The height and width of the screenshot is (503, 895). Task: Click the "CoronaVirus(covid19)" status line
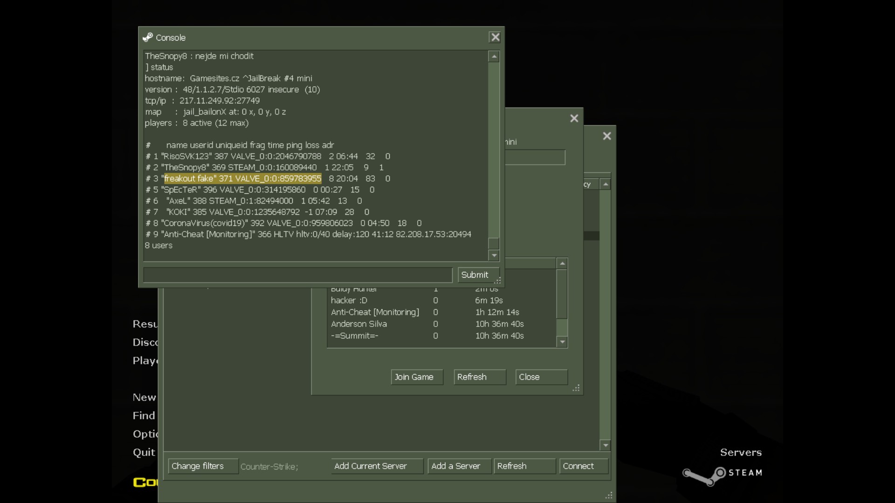[283, 223]
